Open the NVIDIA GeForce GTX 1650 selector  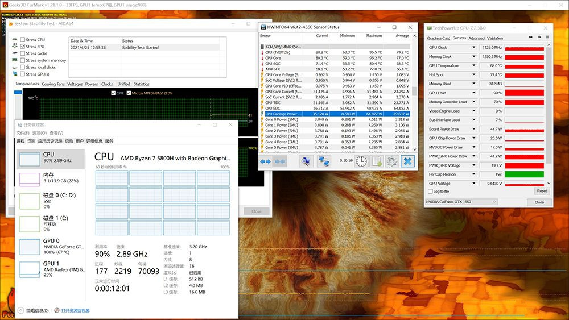coord(461,202)
